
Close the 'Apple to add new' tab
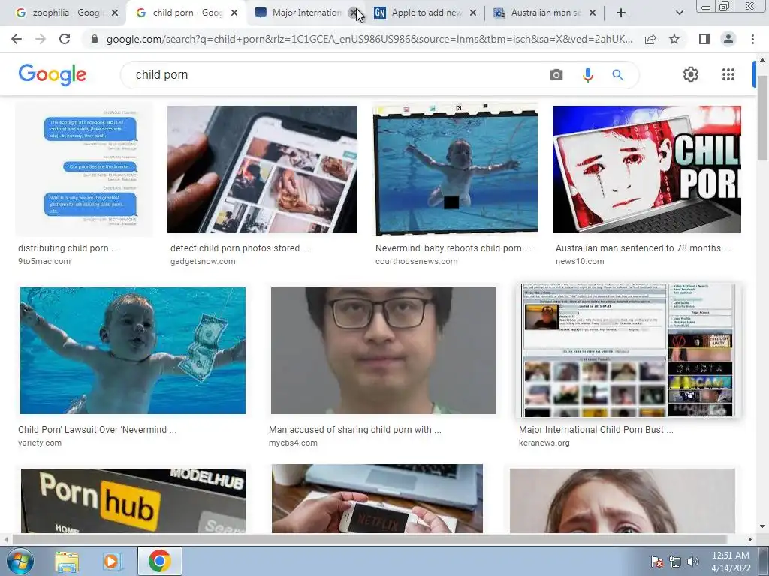pos(473,13)
